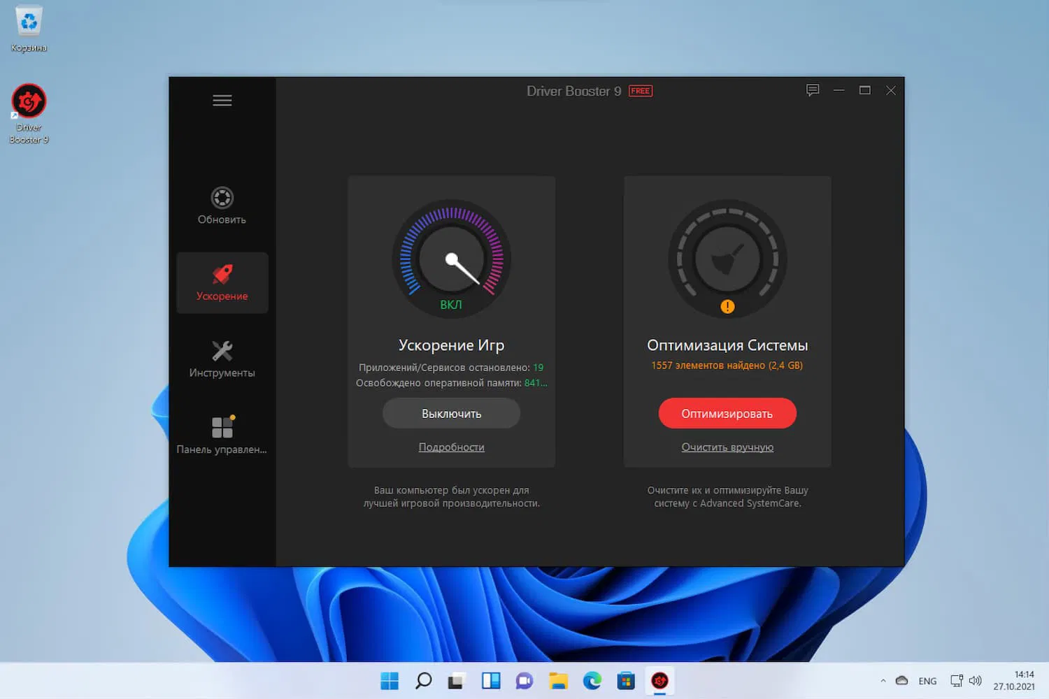This screenshot has width=1049, height=699.
Task: Click the game boost speedometer gauge
Action: [x=452, y=259]
